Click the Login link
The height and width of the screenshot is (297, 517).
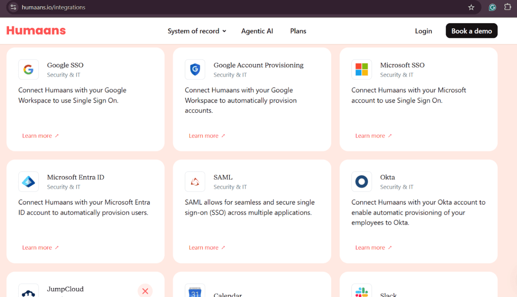click(423, 31)
